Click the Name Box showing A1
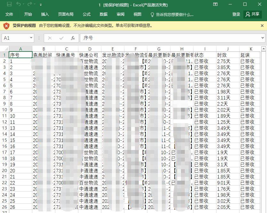Image resolution: width=267 pixels, height=213 pixels. point(16,38)
